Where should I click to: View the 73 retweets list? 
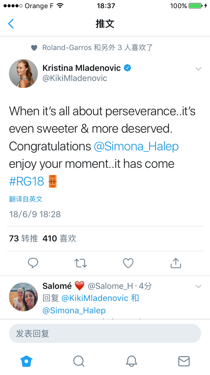pos(23,238)
